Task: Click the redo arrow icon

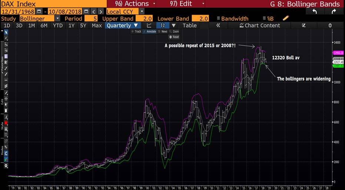Action: pyautogui.click(x=333, y=12)
